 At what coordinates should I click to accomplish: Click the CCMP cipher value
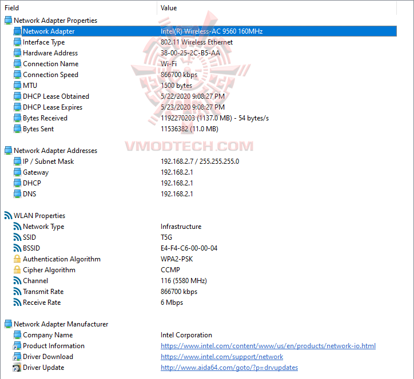pyautogui.click(x=170, y=269)
